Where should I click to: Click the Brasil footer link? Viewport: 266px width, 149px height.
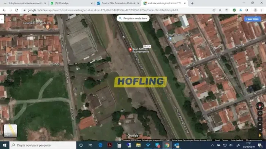point(217,140)
